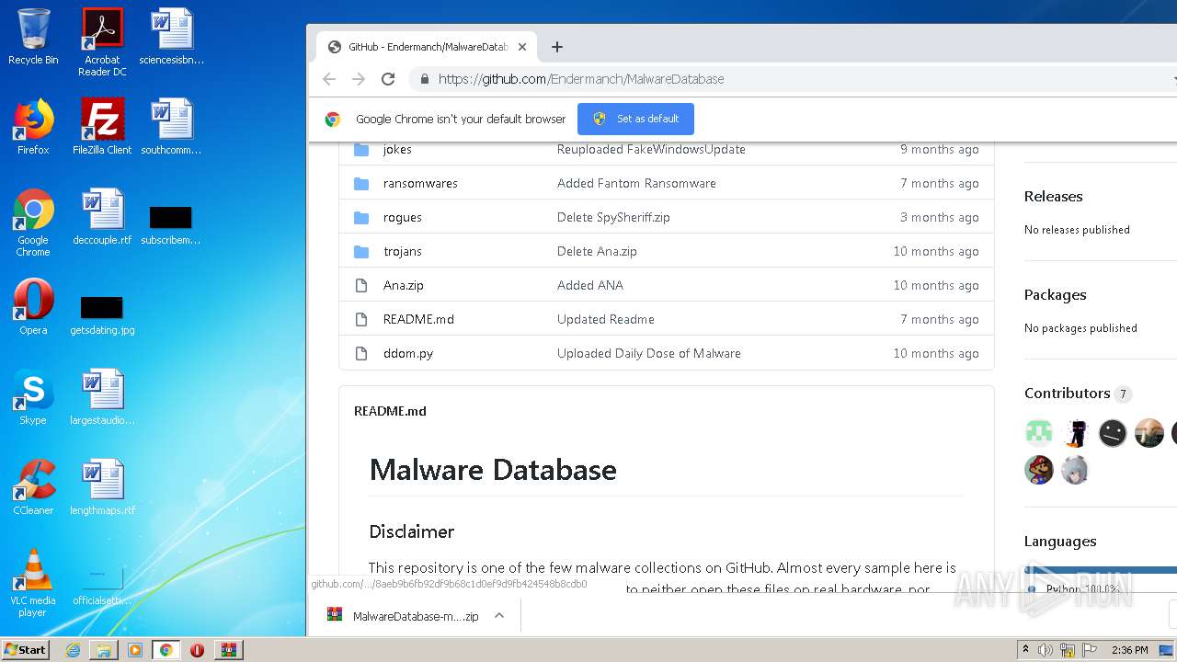The width and height of the screenshot is (1177, 662).
Task: Click the Action Center flag tray icon
Action: coord(1089,650)
